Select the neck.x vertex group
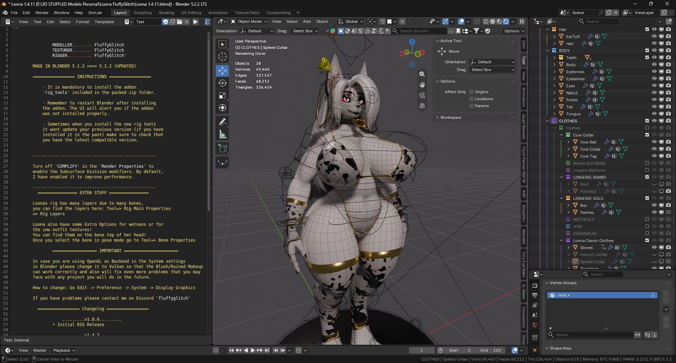The height and width of the screenshot is (363, 676). [x=602, y=295]
